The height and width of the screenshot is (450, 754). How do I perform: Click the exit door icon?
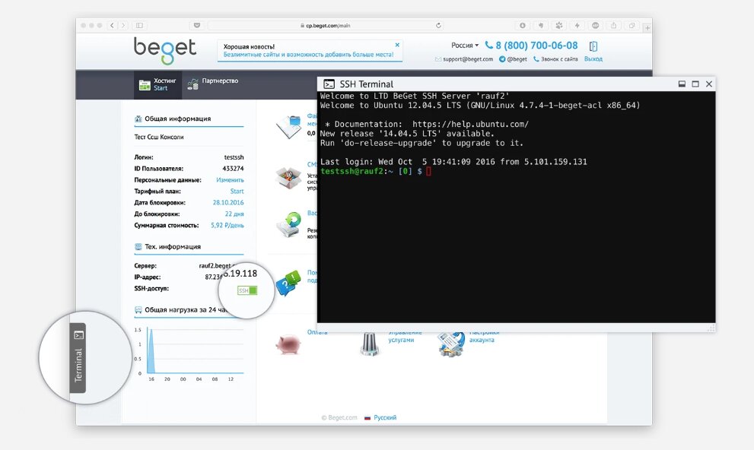point(593,46)
